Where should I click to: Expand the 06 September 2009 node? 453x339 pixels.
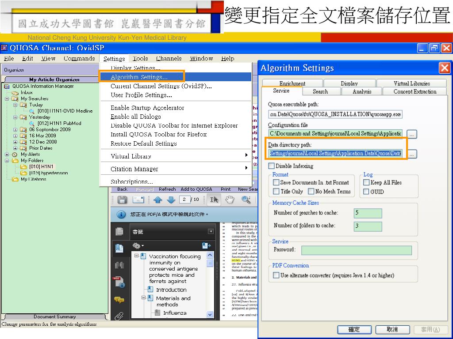click(15, 130)
